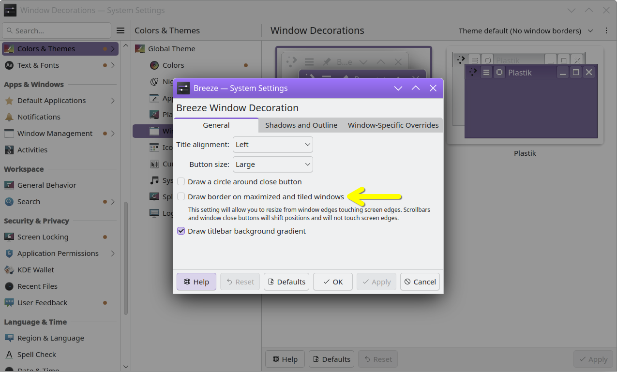
Task: Click OK in the Breeze dialog
Action: 333,282
